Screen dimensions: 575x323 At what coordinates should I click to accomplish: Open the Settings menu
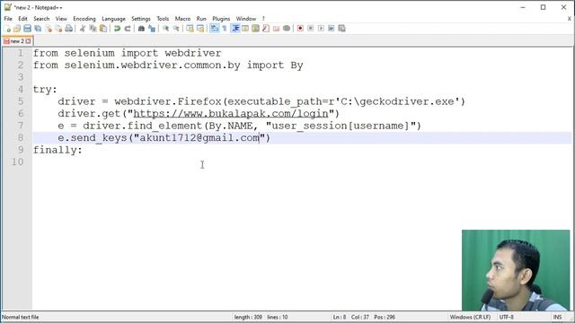(x=141, y=19)
